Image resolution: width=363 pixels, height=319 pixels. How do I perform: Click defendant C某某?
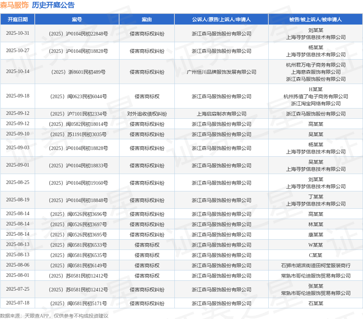pyautogui.click(x=315, y=255)
